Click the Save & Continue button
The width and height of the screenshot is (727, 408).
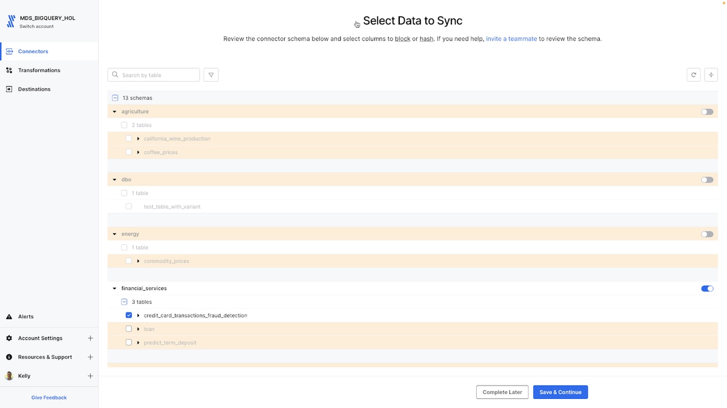coord(560,392)
